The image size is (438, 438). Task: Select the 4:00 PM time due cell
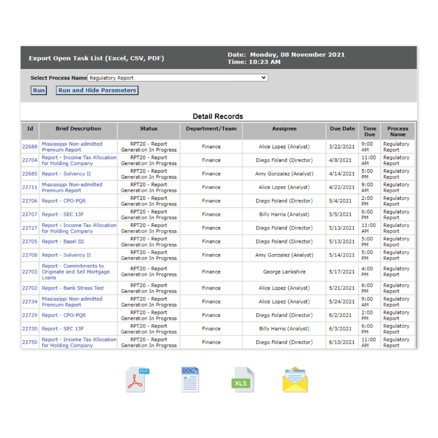coord(370,272)
